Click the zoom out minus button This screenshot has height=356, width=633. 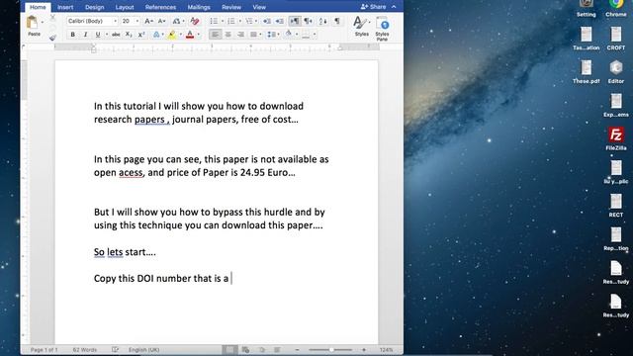click(298, 349)
